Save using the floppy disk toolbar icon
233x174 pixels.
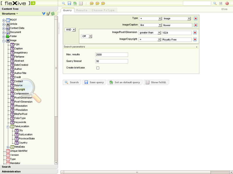pyautogui.click(x=69, y=3)
